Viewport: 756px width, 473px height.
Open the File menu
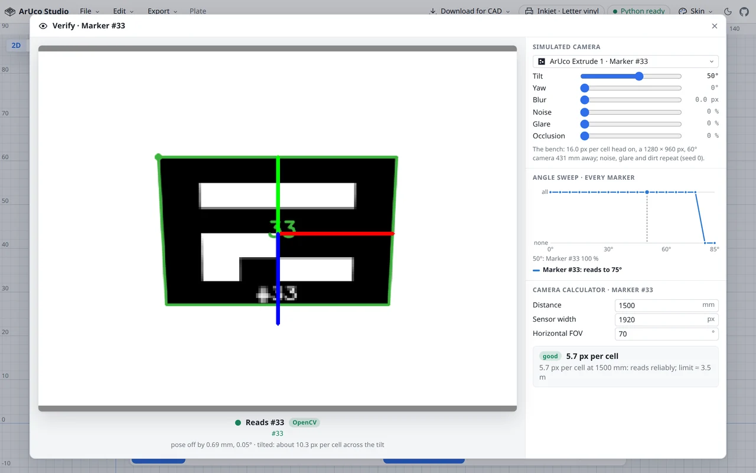point(90,11)
